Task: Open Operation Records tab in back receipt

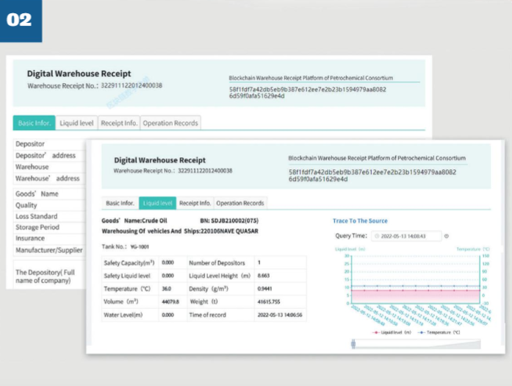Action: click(x=170, y=124)
